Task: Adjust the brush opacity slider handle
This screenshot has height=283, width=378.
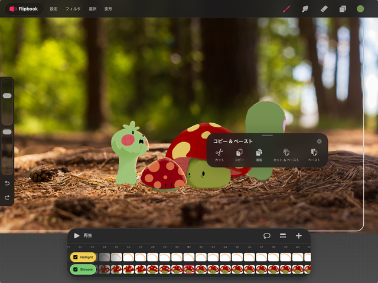Action: pyautogui.click(x=7, y=132)
